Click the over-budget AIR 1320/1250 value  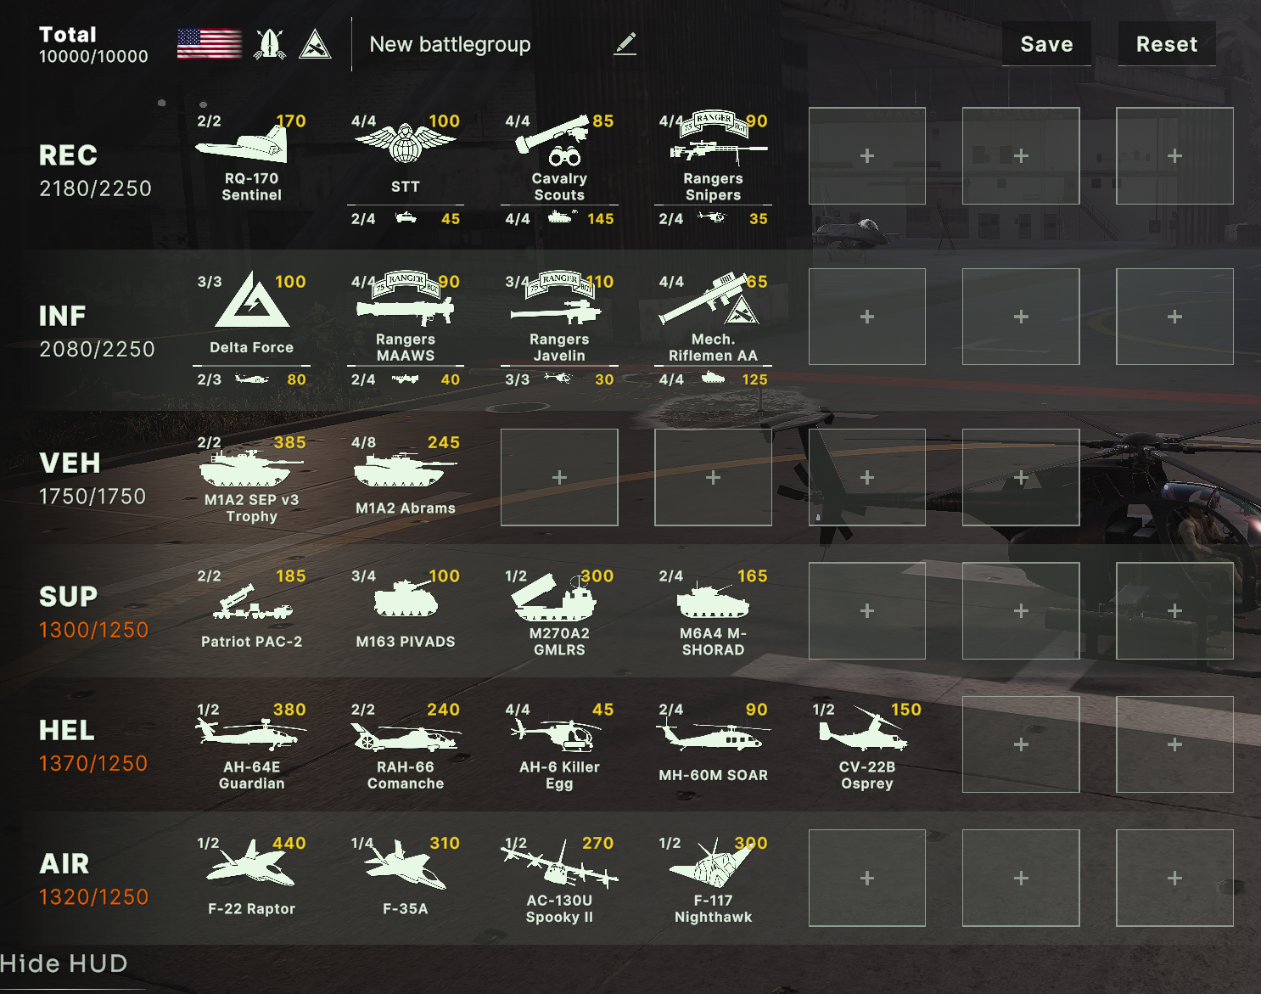click(93, 896)
